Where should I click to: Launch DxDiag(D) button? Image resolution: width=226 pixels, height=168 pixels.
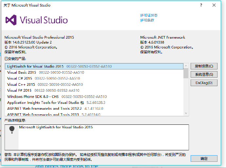click(x=204, y=83)
